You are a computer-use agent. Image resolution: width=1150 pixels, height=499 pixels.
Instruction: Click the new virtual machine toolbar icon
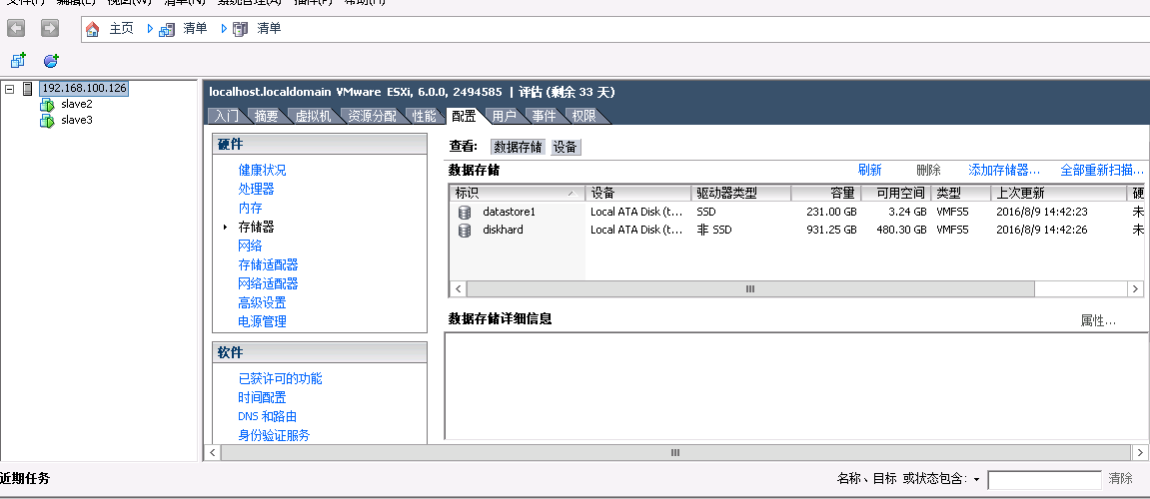(18, 61)
